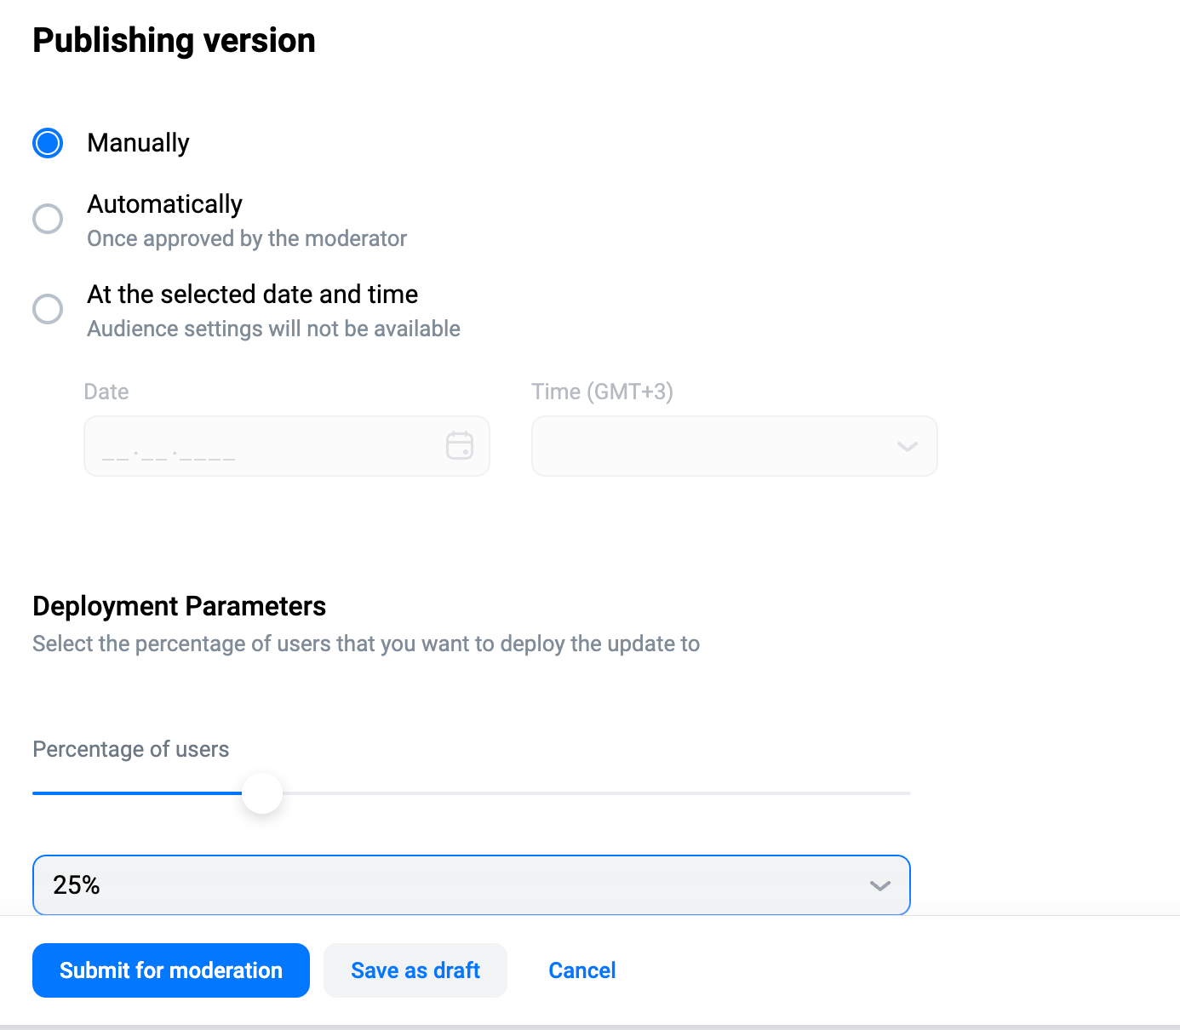
Task: Click the Automatically option label text
Action: [x=165, y=204]
